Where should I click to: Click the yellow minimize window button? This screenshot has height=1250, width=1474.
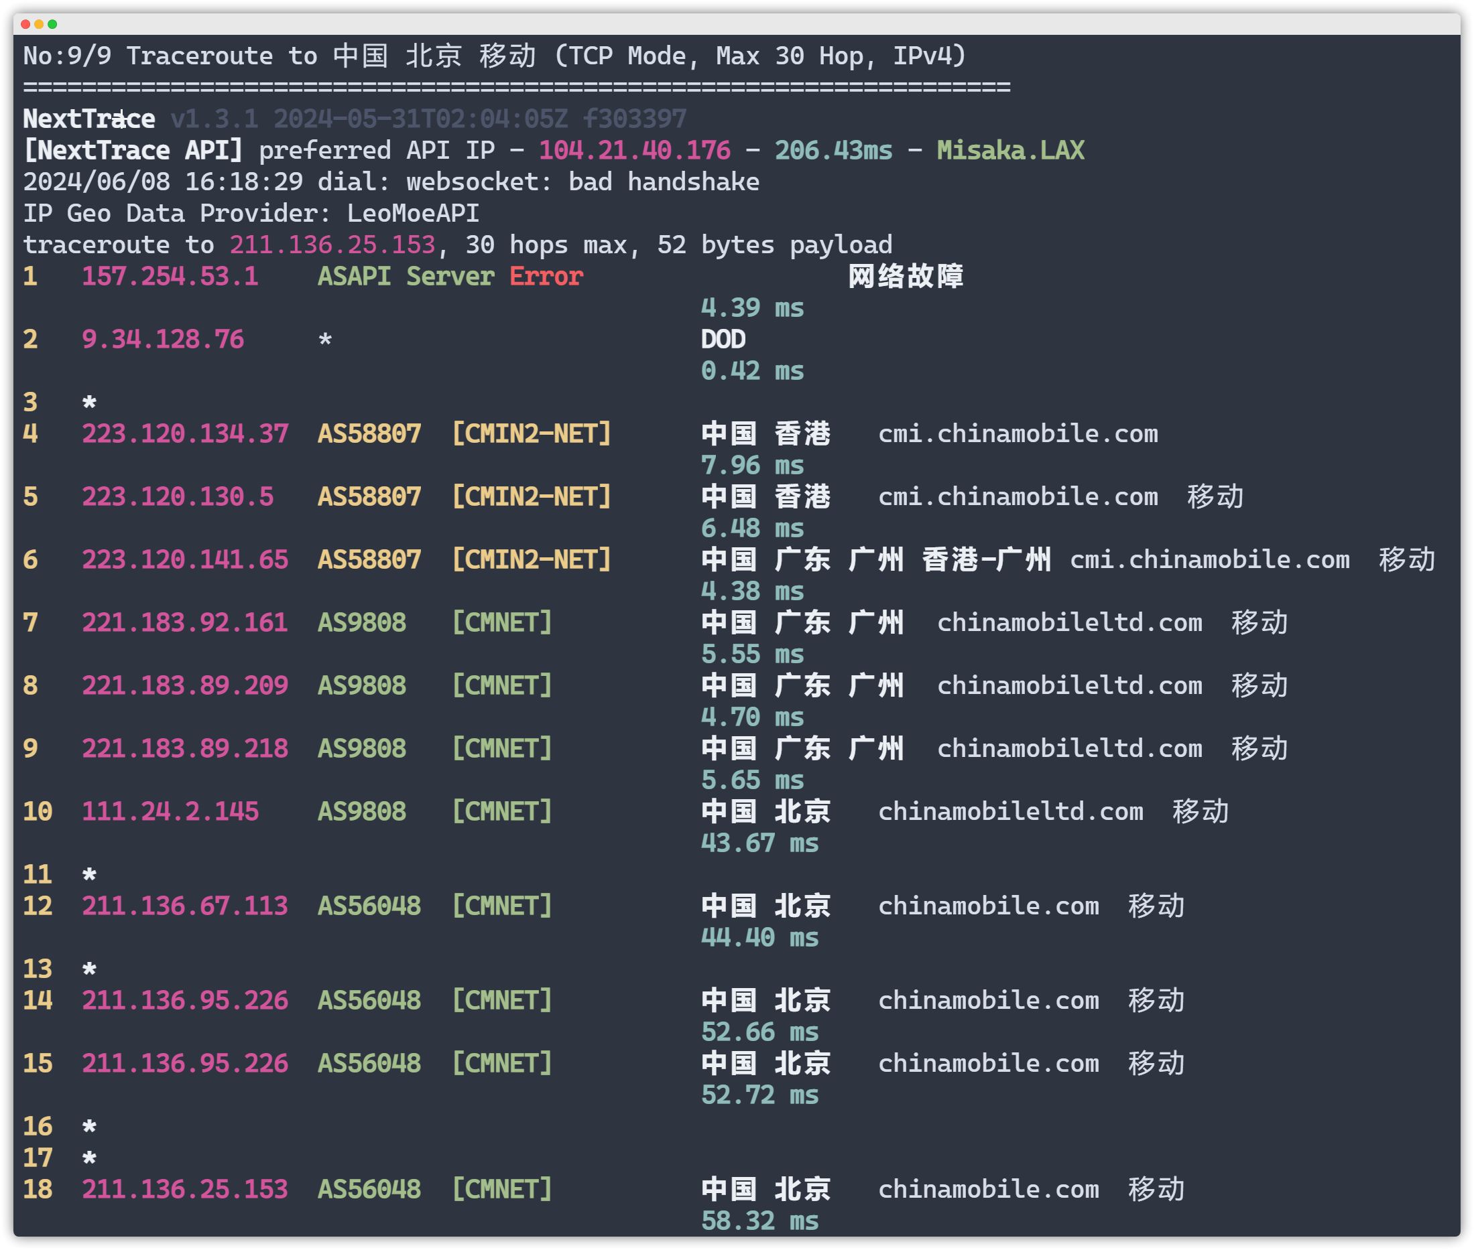tap(39, 24)
